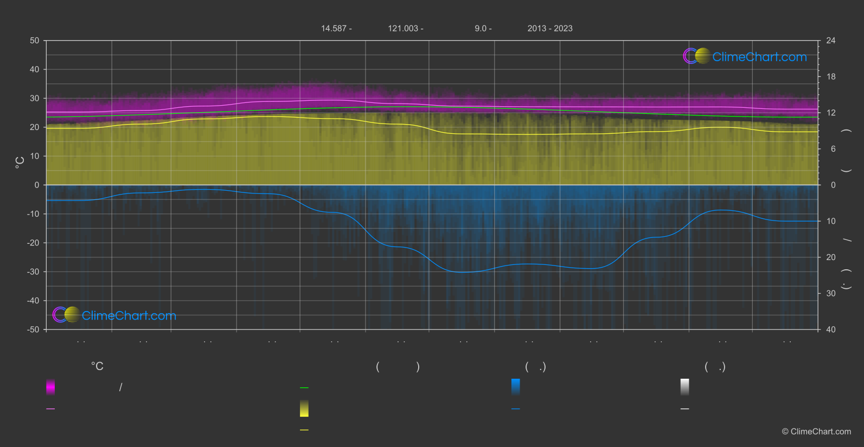This screenshot has height=447, width=864.
Task: Click the 121.003 longitude value in header
Action: (405, 29)
